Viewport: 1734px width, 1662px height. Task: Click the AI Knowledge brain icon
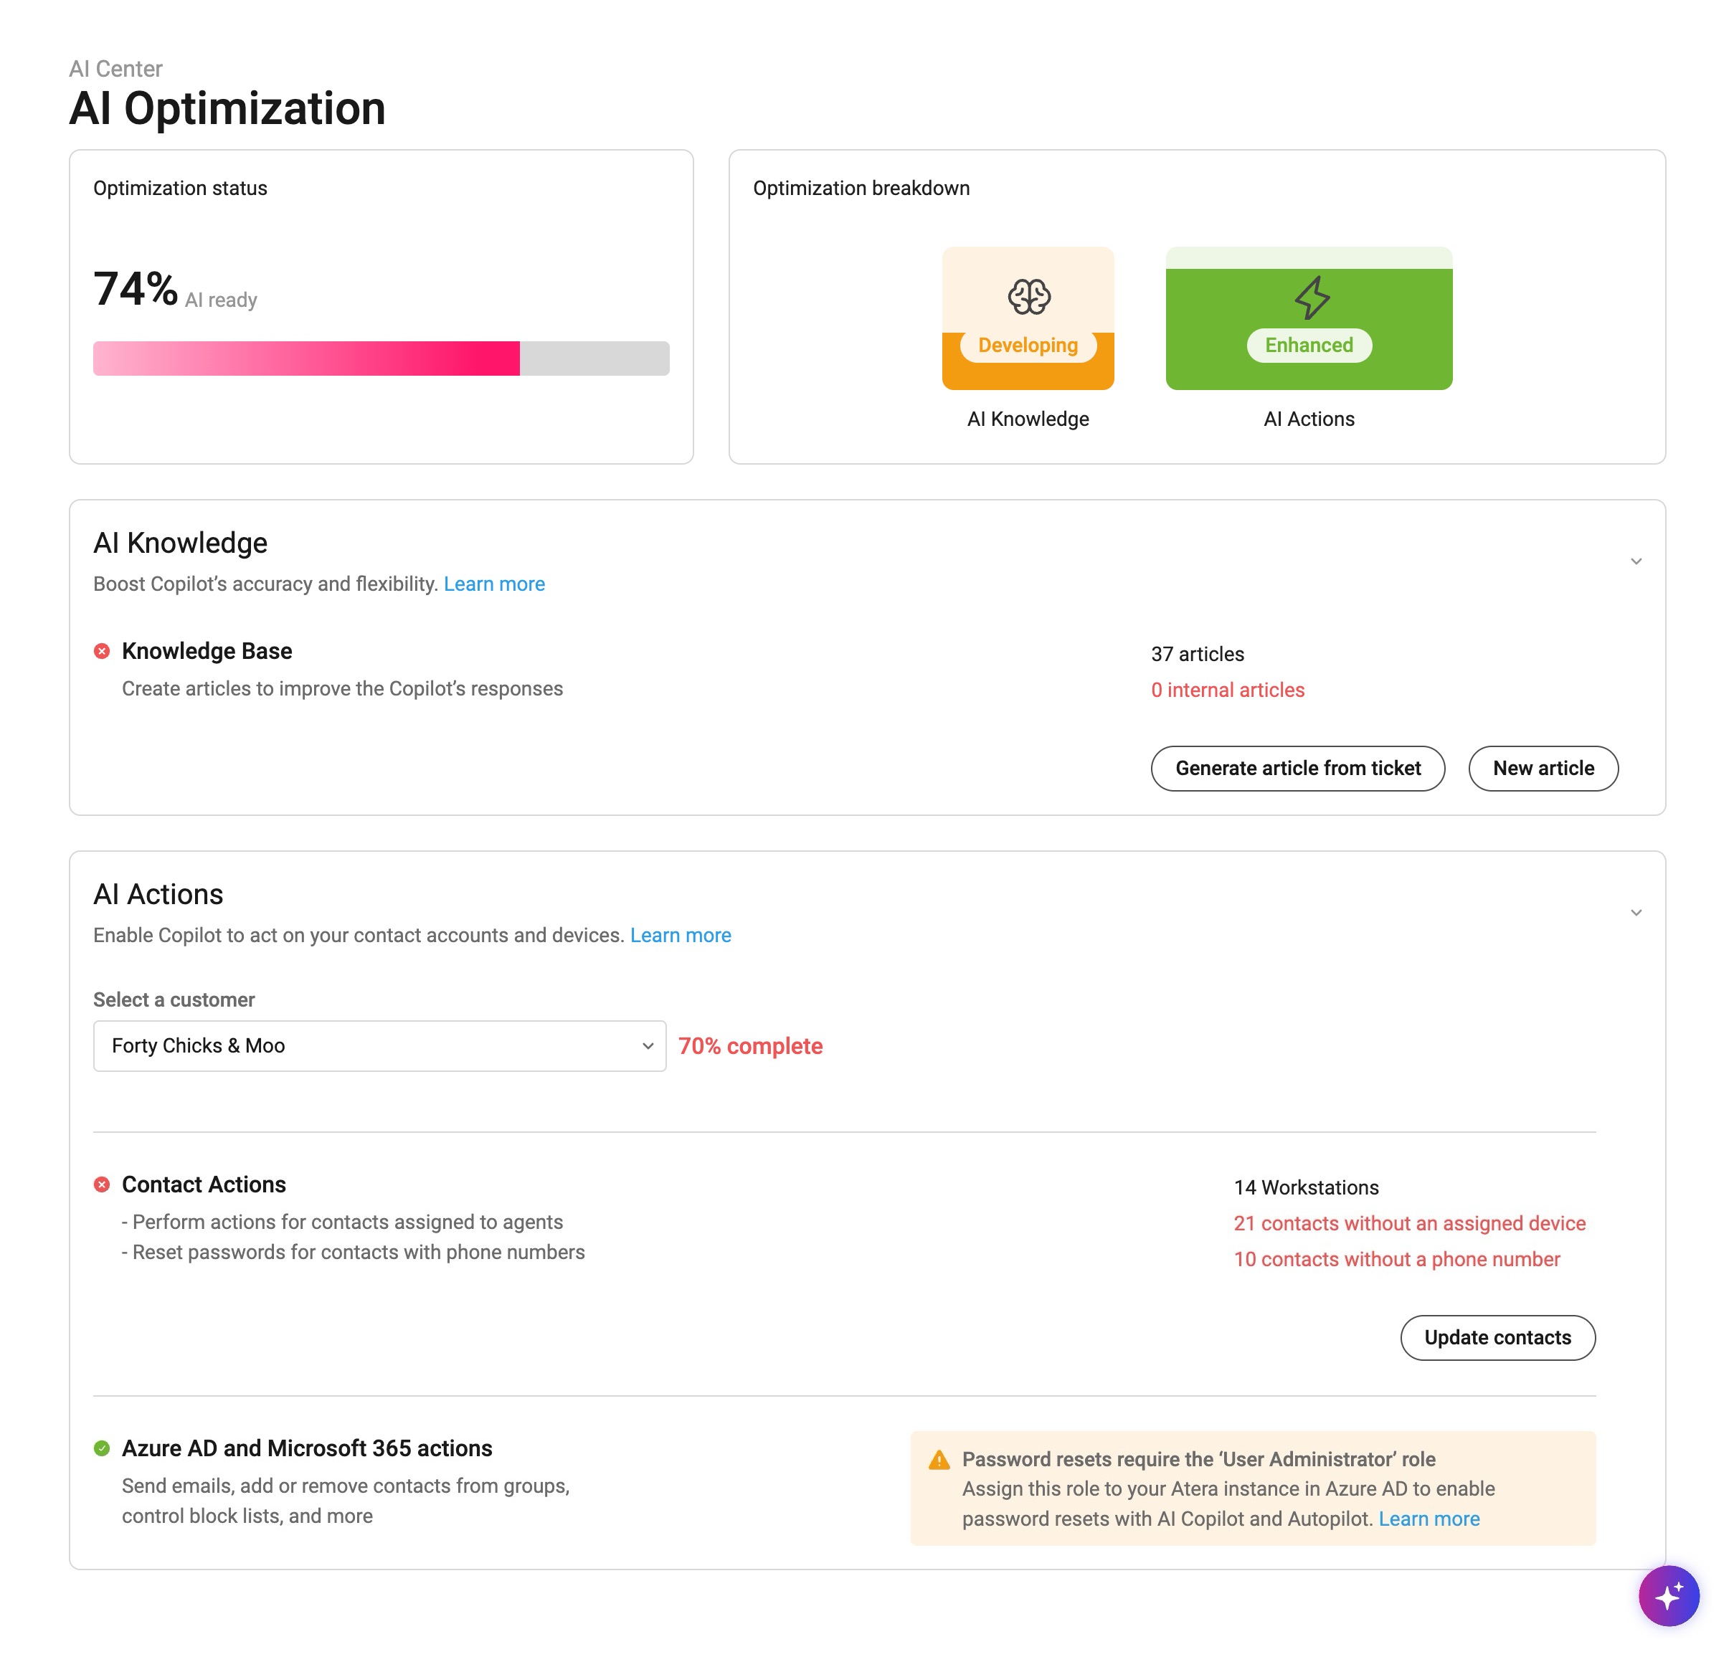pyautogui.click(x=1028, y=296)
